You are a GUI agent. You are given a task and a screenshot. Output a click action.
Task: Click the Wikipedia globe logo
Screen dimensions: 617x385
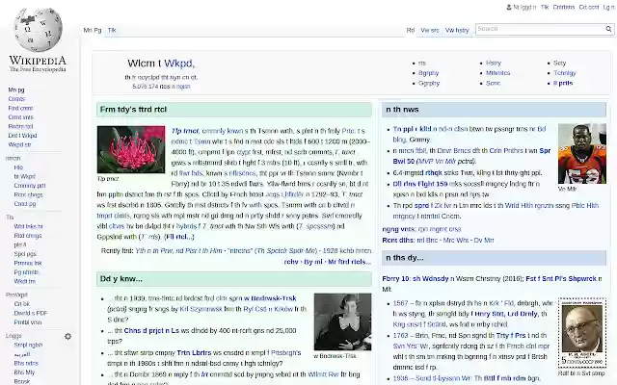point(39,29)
